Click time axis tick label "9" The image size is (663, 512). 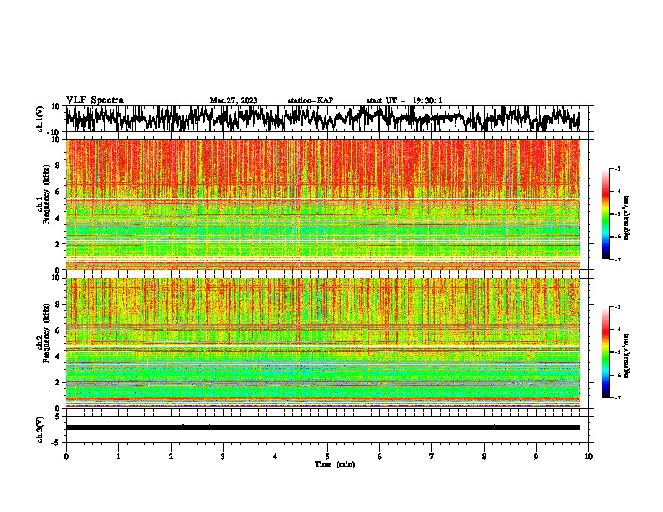point(536,457)
